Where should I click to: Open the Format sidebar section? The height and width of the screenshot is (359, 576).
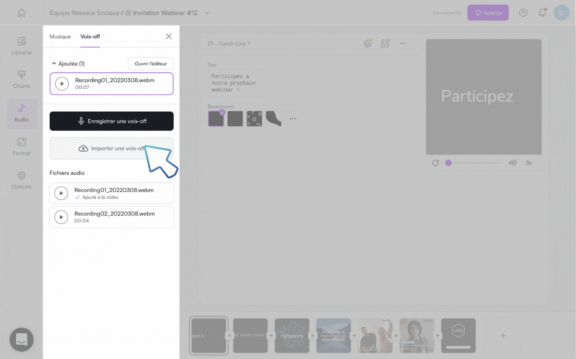[22, 147]
